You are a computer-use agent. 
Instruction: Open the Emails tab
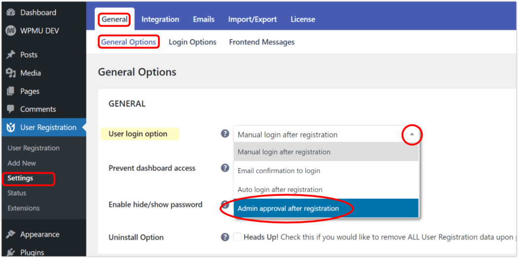[x=204, y=19]
